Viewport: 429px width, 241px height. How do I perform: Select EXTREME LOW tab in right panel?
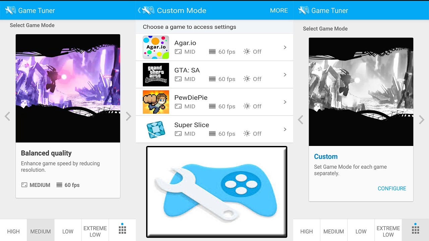(388, 230)
